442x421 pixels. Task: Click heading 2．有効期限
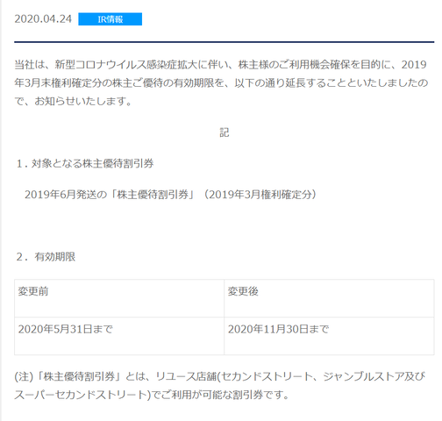pos(46,257)
